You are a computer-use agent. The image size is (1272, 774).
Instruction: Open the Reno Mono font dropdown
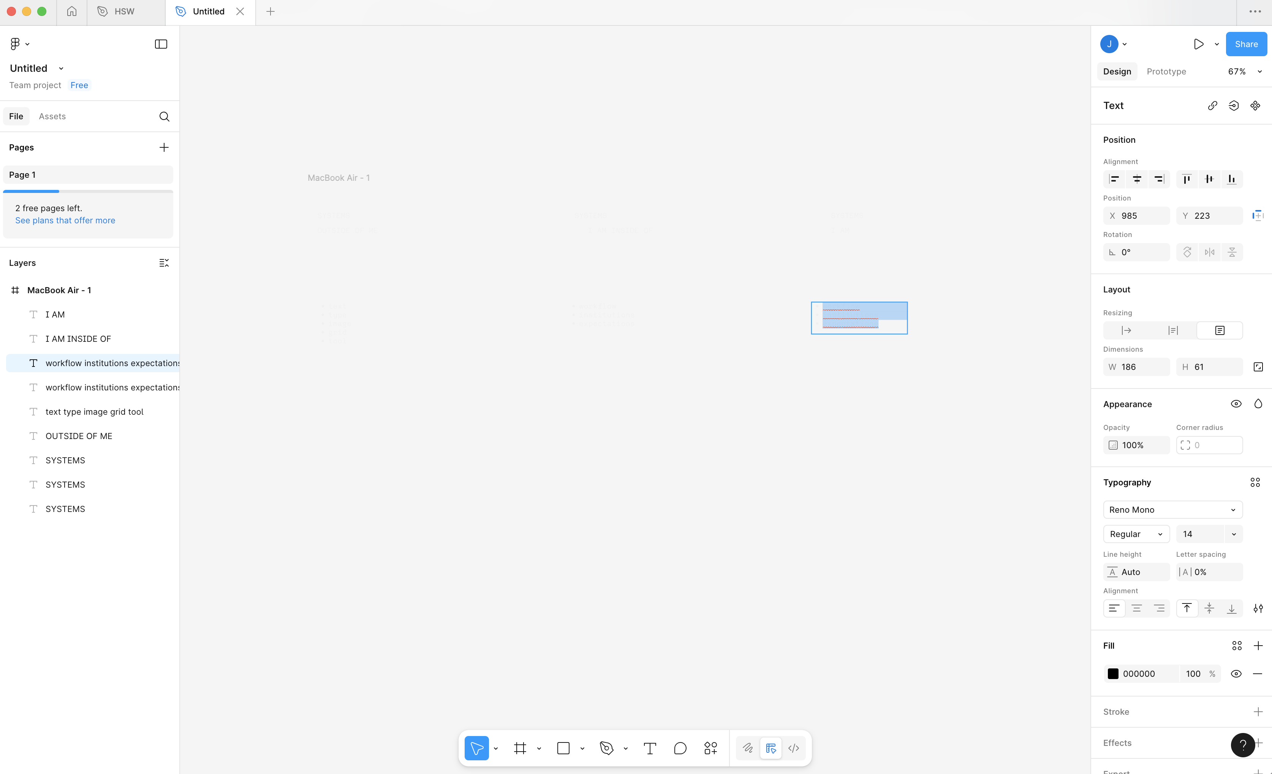(x=1173, y=510)
